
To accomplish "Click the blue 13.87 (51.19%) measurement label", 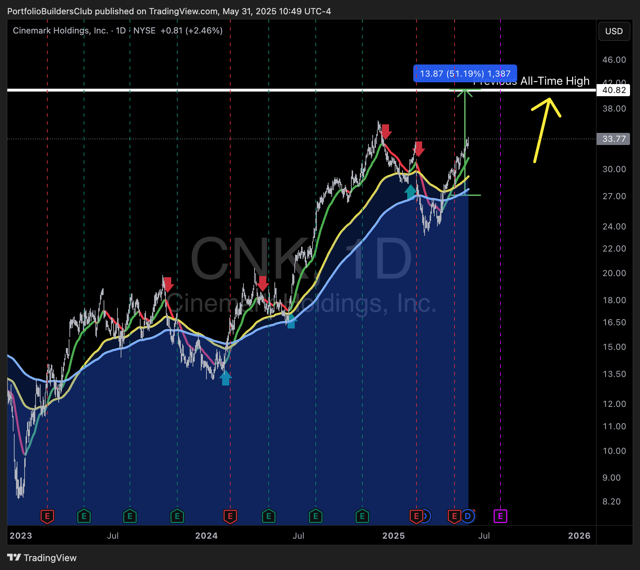I will (x=465, y=73).
